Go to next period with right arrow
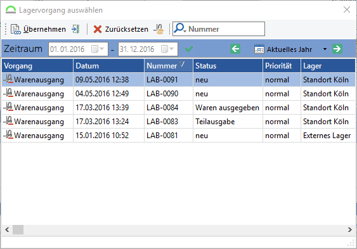Screen dimensions: 357x249 (337, 49)
